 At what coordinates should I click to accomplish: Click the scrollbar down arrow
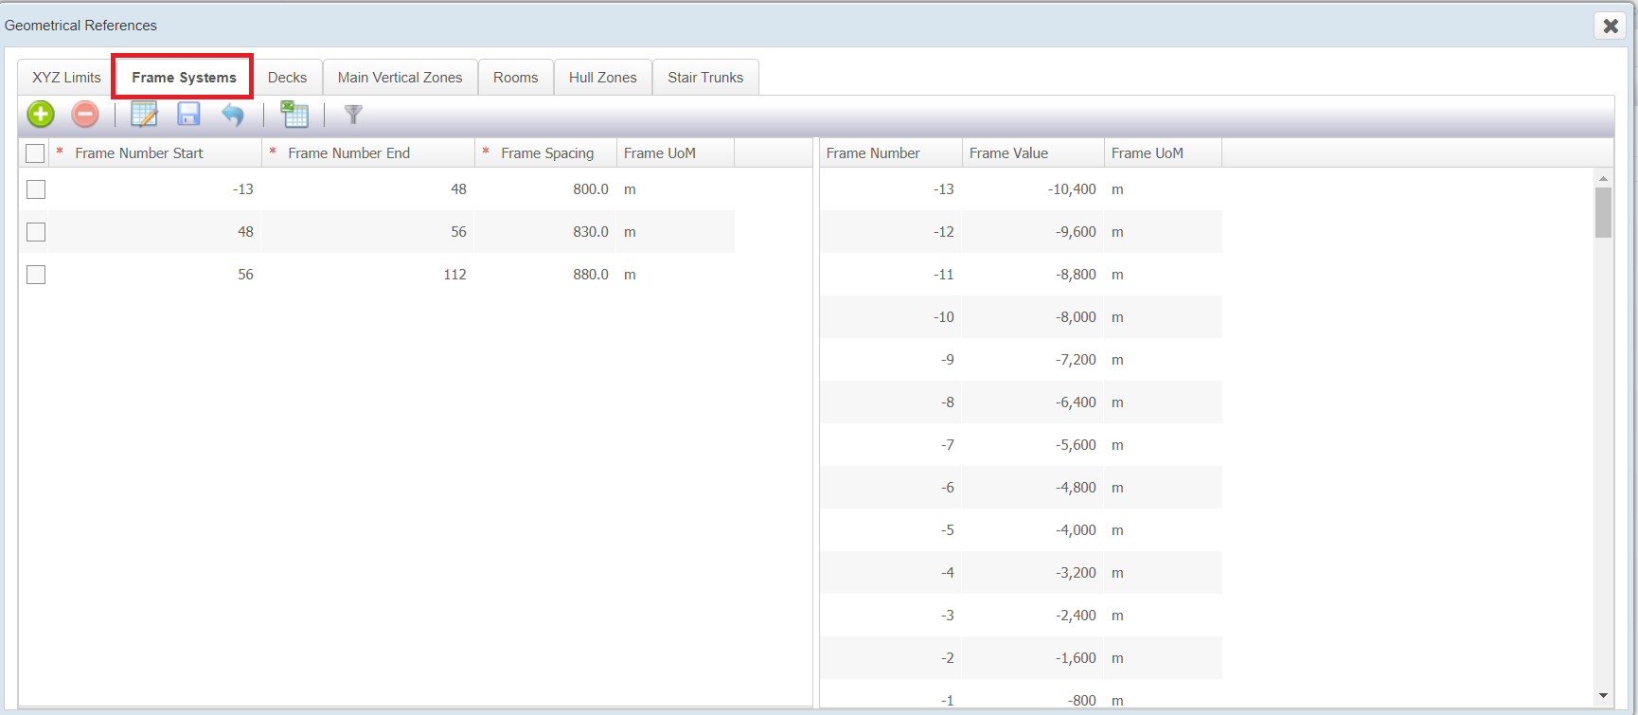click(x=1603, y=696)
